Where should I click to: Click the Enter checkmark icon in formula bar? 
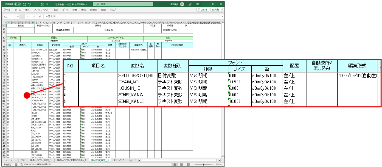pos(34,17)
